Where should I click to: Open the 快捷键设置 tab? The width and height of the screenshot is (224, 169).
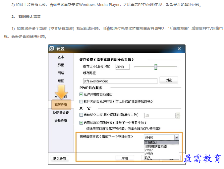61,113
